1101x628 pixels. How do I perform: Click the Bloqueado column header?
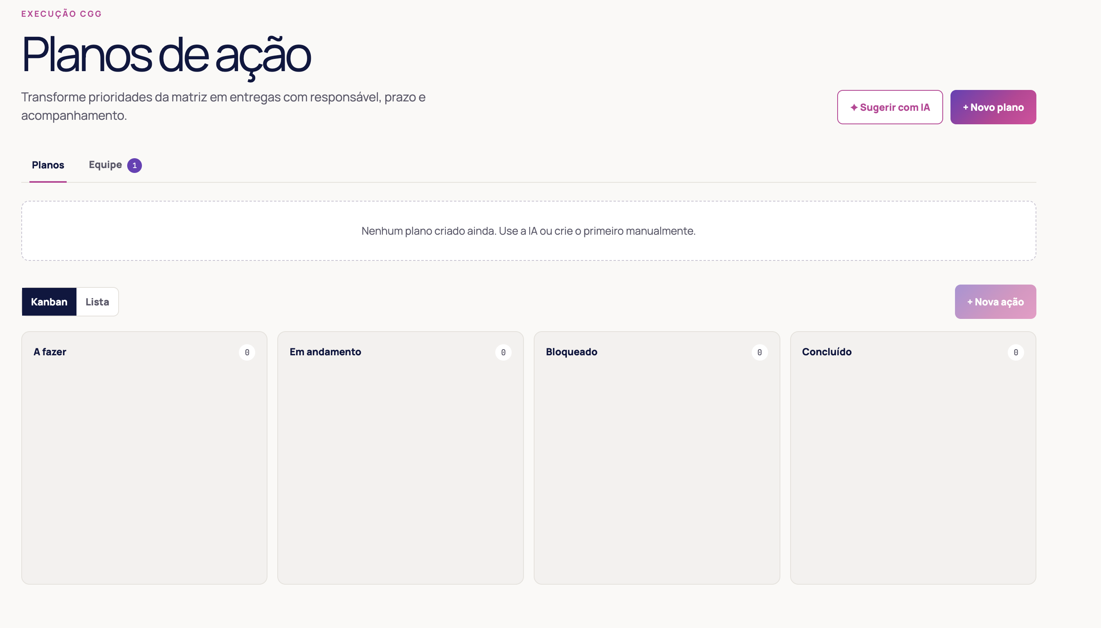point(571,352)
